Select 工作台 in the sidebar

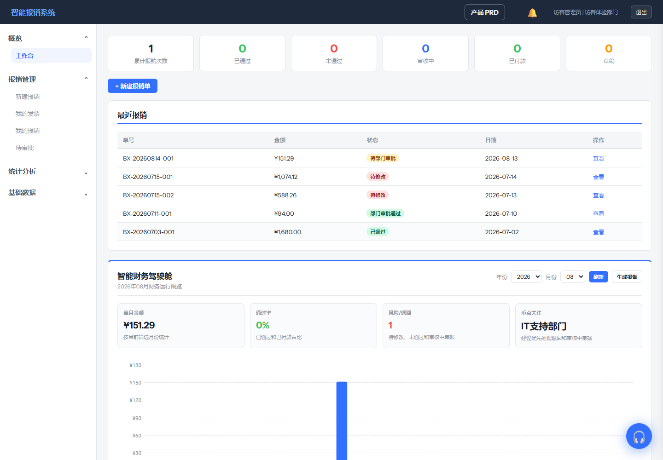point(51,56)
